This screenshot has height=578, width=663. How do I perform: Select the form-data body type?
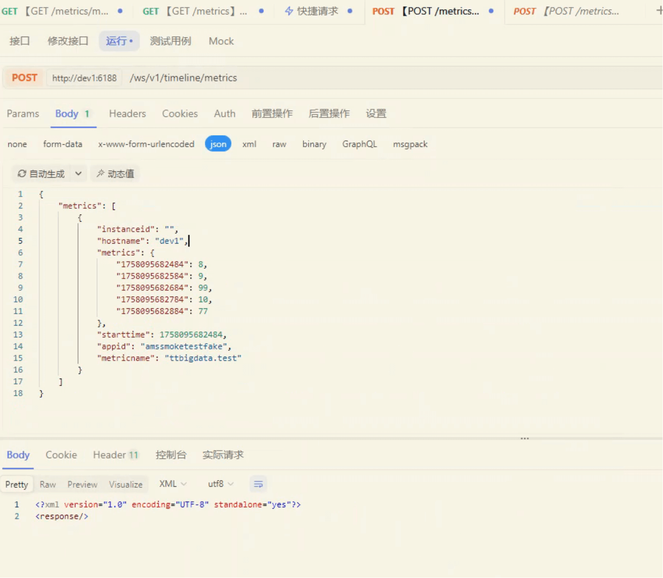(x=63, y=144)
